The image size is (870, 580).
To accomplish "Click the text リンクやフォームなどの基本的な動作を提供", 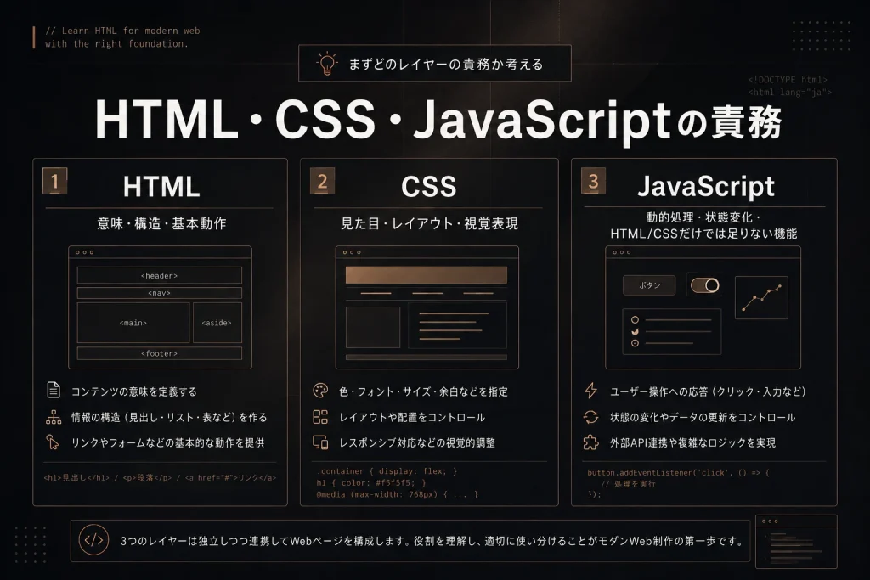I will tap(167, 442).
